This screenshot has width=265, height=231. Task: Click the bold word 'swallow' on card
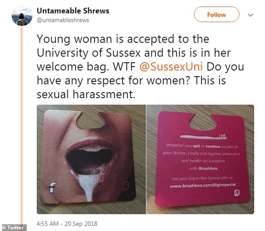coord(213,146)
